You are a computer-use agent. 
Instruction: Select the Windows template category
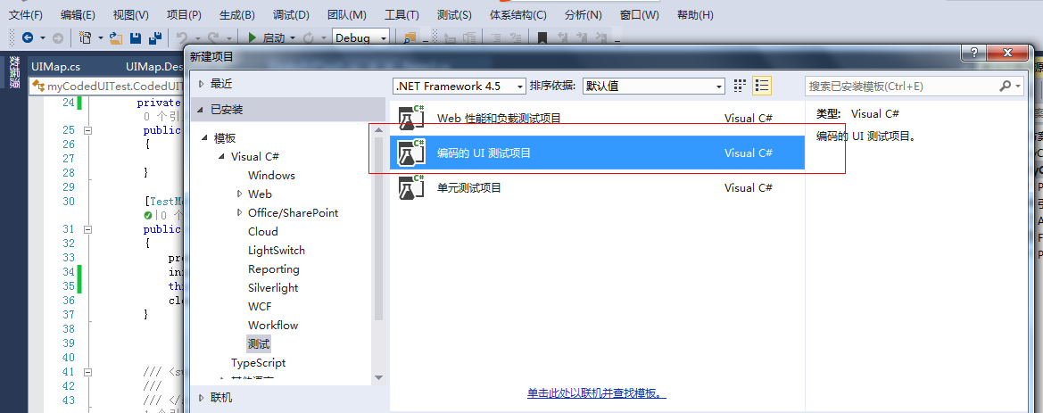pos(271,176)
